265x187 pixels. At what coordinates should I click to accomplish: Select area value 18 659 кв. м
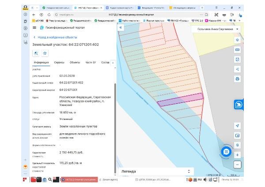[68, 112]
